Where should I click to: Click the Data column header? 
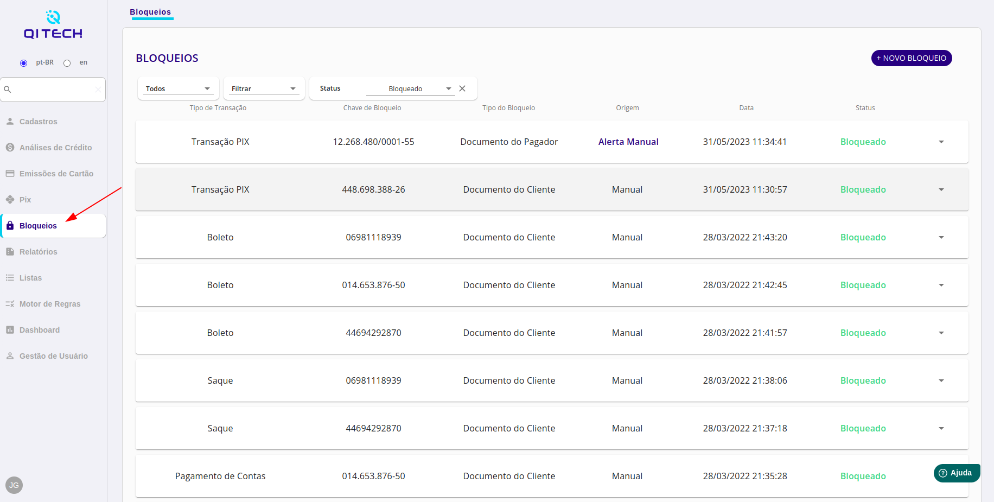[747, 108]
